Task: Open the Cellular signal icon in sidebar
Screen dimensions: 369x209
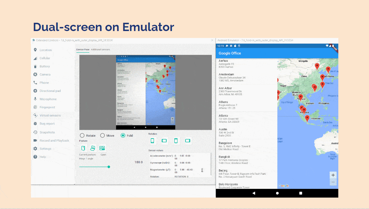Action: pos(35,58)
